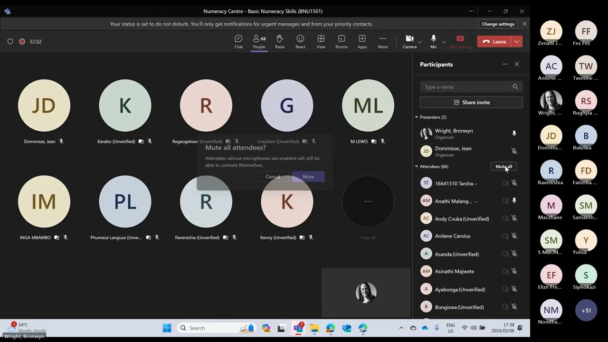Image resolution: width=608 pixels, height=342 pixels.
Task: Toggle the People participants panel
Action: point(259,41)
